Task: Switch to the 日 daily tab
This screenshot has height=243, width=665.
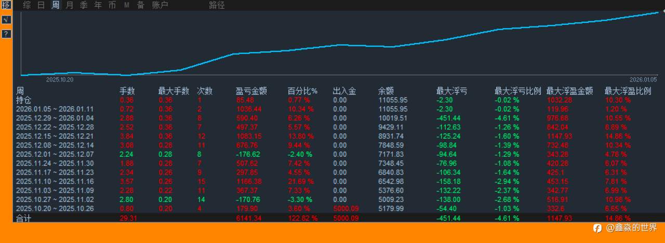Action: pos(41,5)
